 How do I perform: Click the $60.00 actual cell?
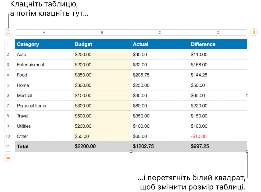coord(160,136)
